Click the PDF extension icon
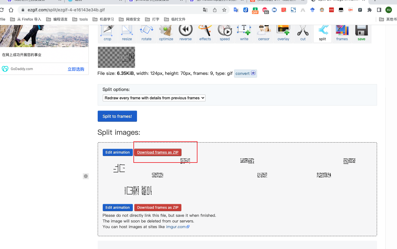The width and height of the screenshot is (397, 249). coord(351,10)
